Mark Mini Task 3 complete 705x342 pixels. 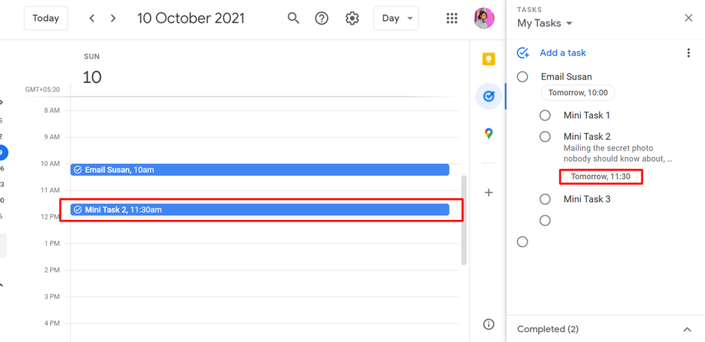pyautogui.click(x=545, y=199)
